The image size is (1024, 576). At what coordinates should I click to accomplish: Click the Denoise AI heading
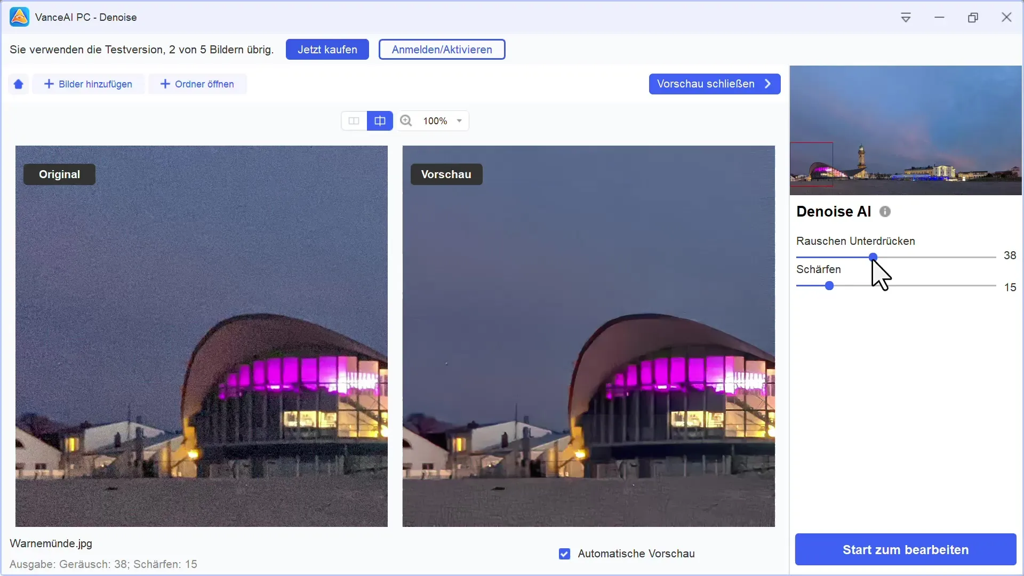click(834, 212)
